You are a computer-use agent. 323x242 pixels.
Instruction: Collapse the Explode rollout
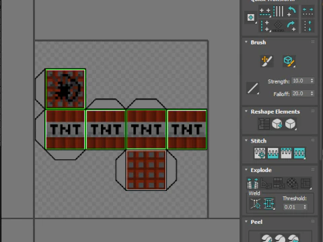tap(246, 169)
